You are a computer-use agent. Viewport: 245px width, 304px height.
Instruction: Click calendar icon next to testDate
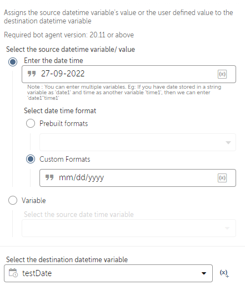(x=13, y=273)
